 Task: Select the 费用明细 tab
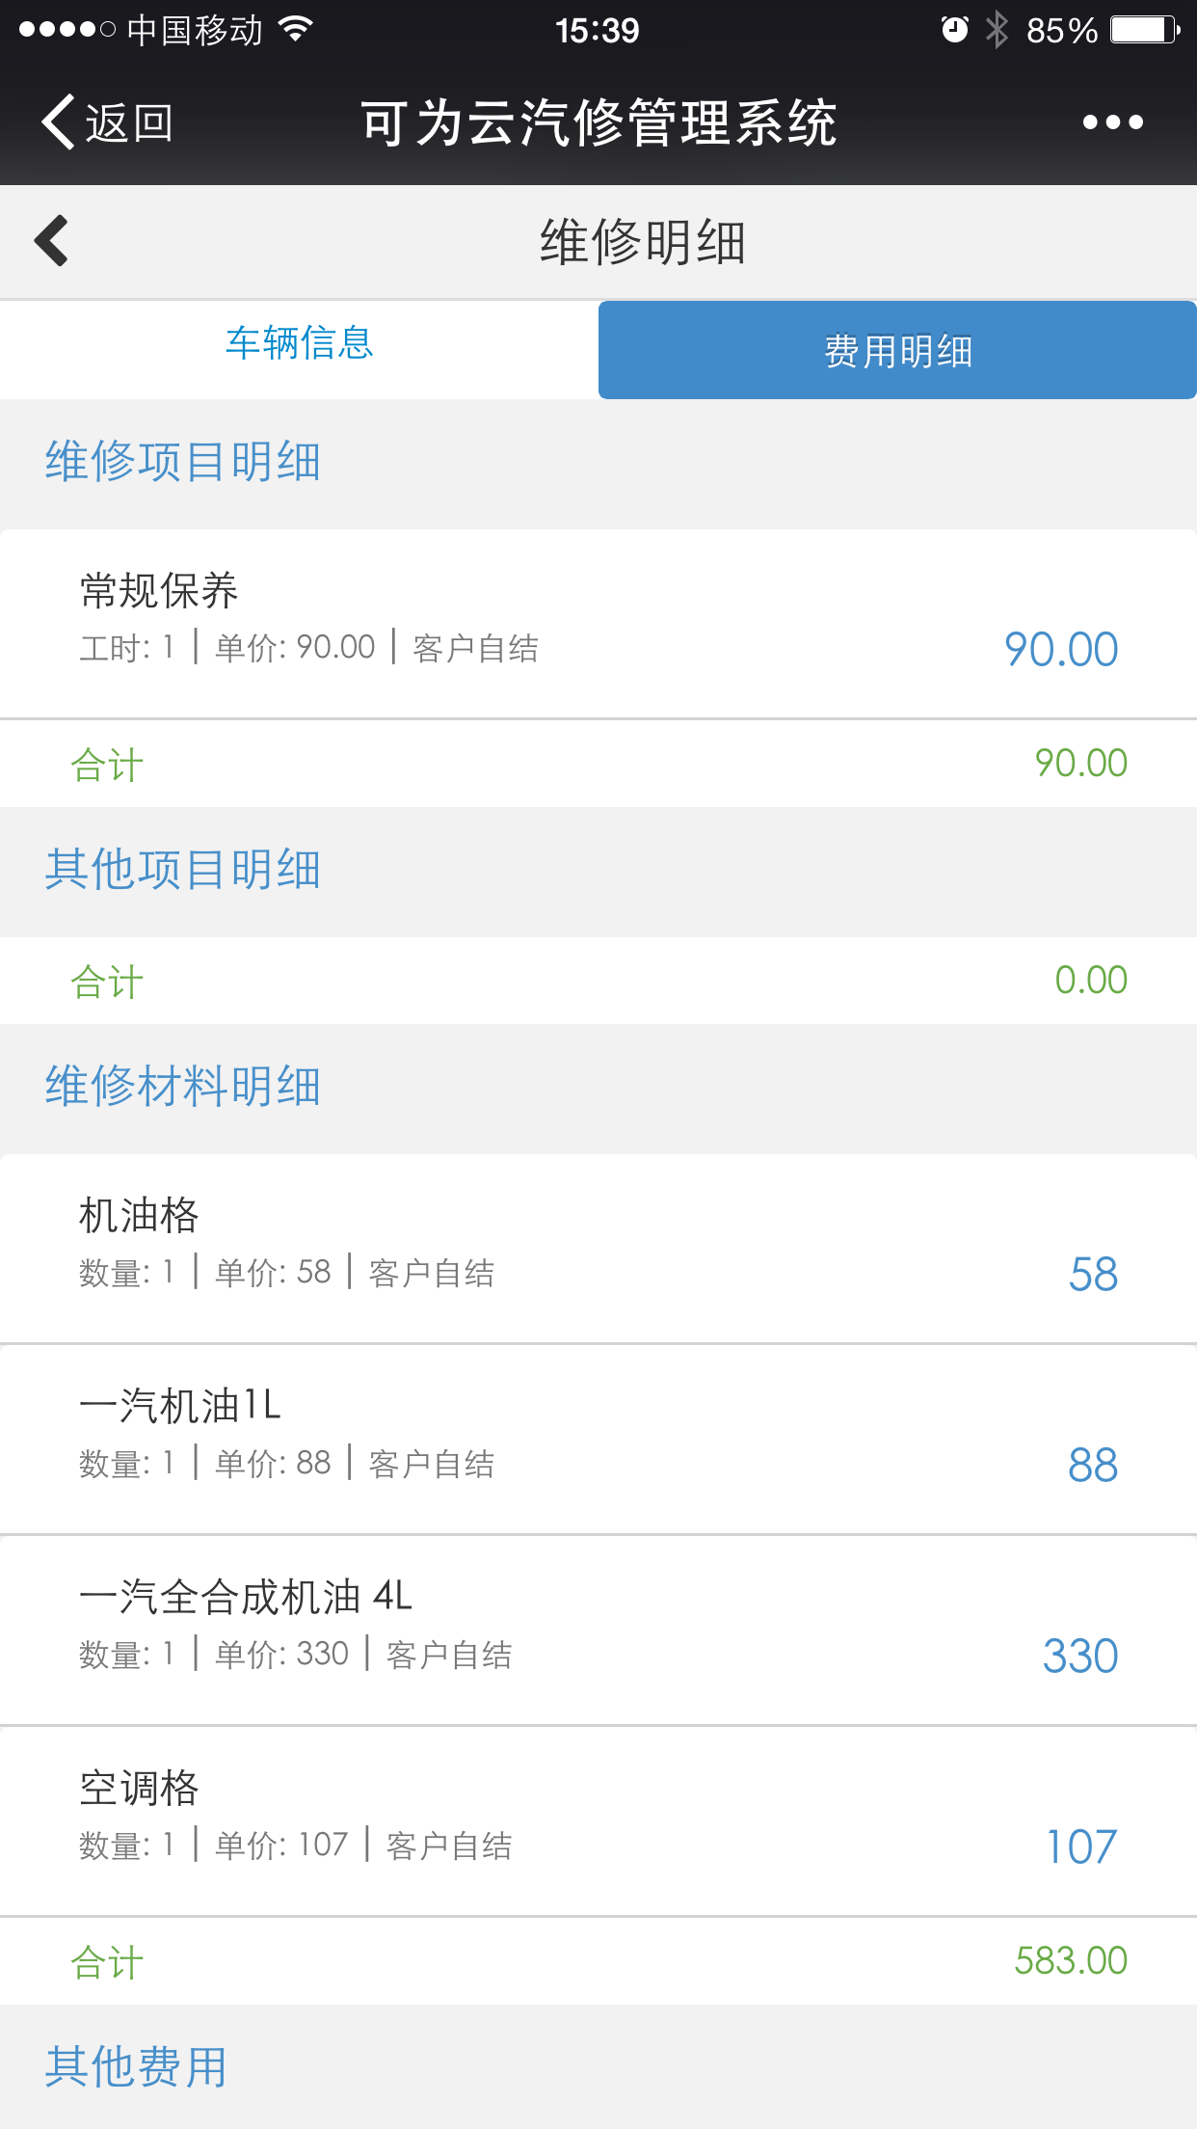point(897,350)
